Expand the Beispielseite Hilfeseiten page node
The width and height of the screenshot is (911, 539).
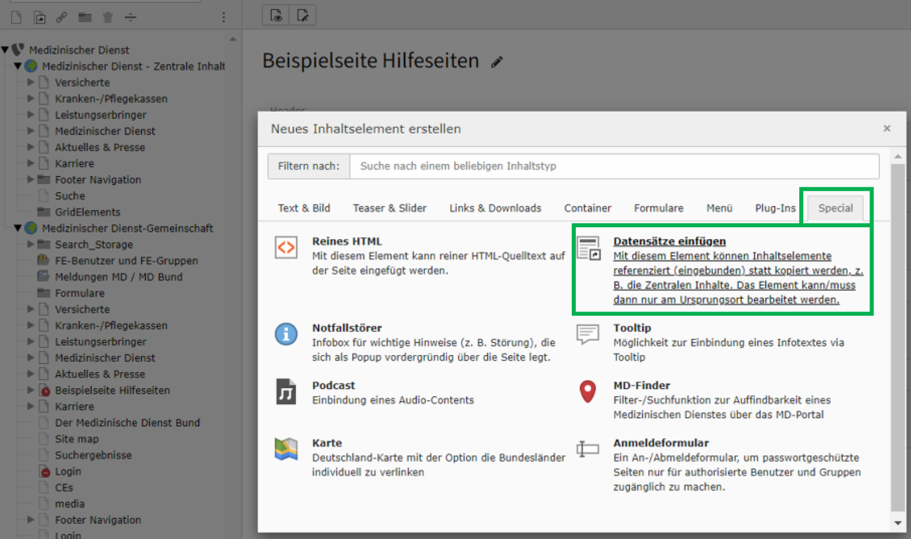tap(31, 390)
